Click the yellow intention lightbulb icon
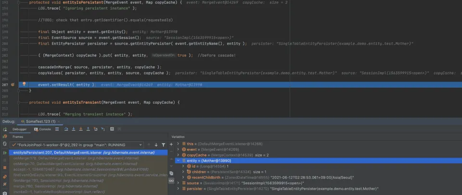This screenshot has width=462, height=195. [x=24, y=84]
